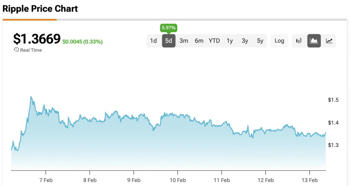351x186 pixels.
Task: Click the $1.5 price axis label
Action: coord(333,100)
